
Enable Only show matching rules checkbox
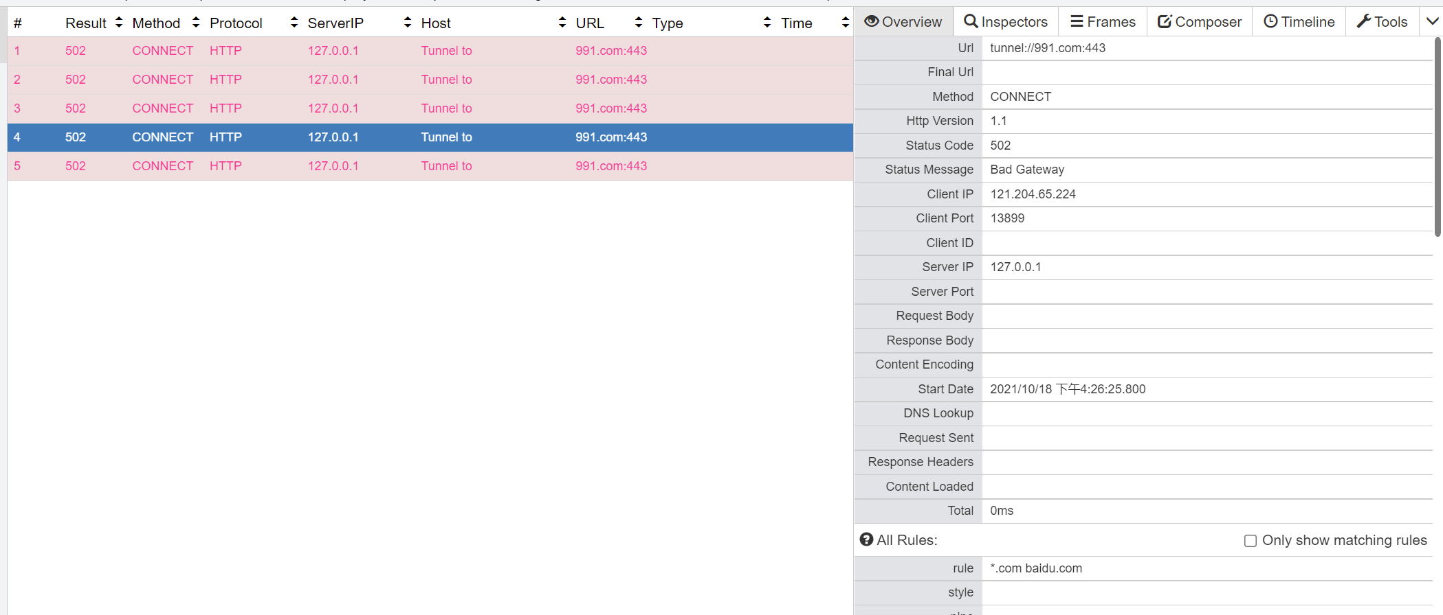1251,541
